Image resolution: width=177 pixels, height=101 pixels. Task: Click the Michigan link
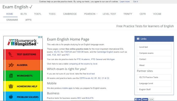[x=111, y=59]
